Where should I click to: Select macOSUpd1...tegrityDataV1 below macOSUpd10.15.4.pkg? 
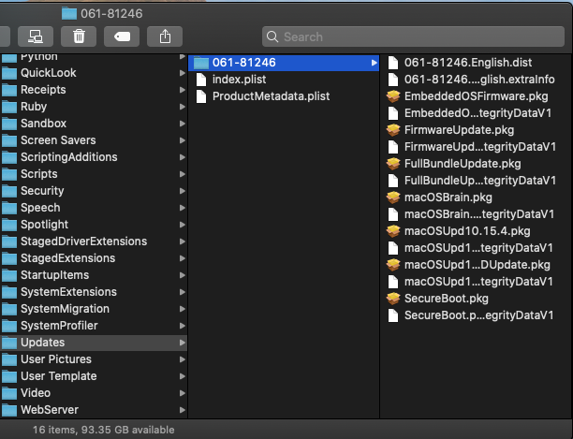(477, 248)
